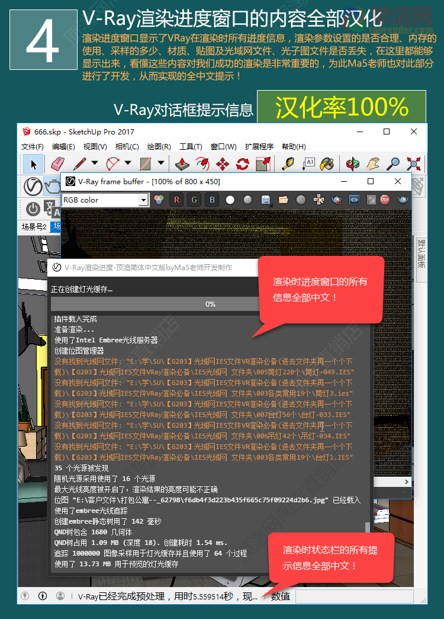The image size is (444, 619).
Task: Click the show last render icon
Action: point(371,200)
